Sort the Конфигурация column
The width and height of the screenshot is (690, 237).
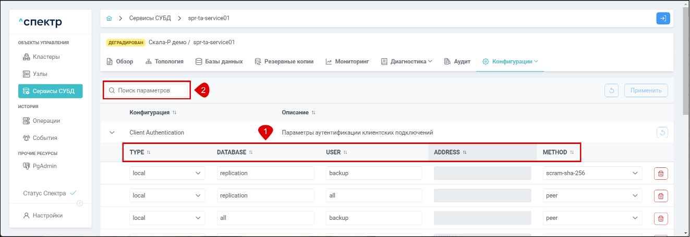pyautogui.click(x=175, y=112)
